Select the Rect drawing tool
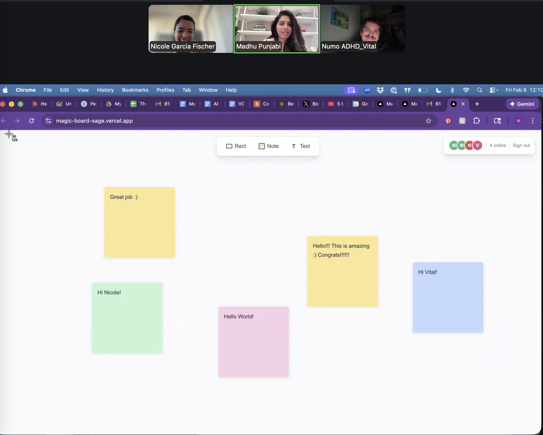Screen dimensions: 543x435 (236, 146)
